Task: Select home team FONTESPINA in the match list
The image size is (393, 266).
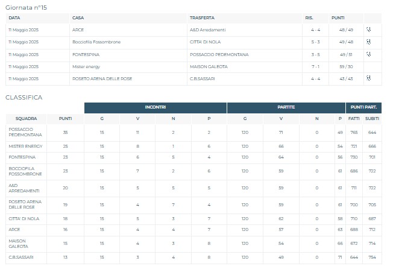Action: point(86,54)
